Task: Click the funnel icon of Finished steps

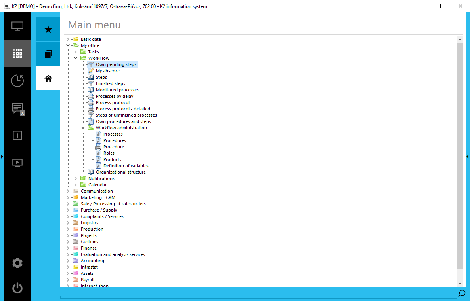Action: point(90,83)
